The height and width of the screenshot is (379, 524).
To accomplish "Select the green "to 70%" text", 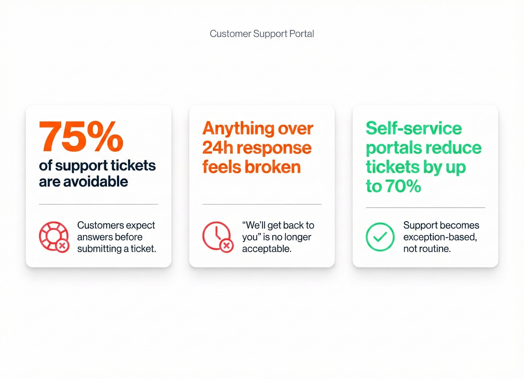I will coord(393,186).
